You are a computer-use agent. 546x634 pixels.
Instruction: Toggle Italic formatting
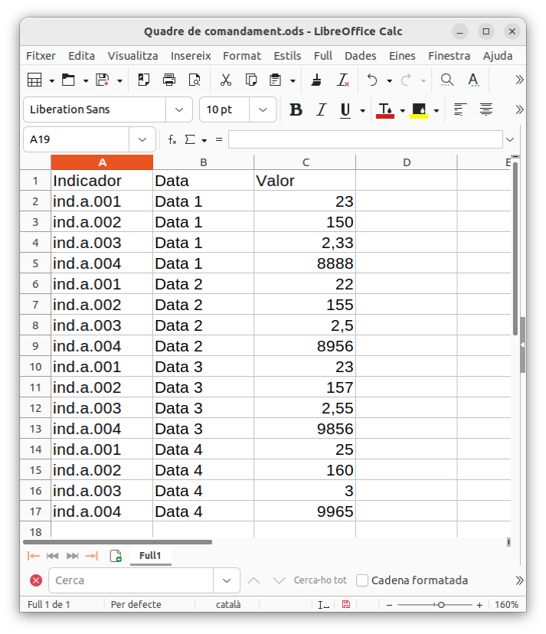click(321, 109)
